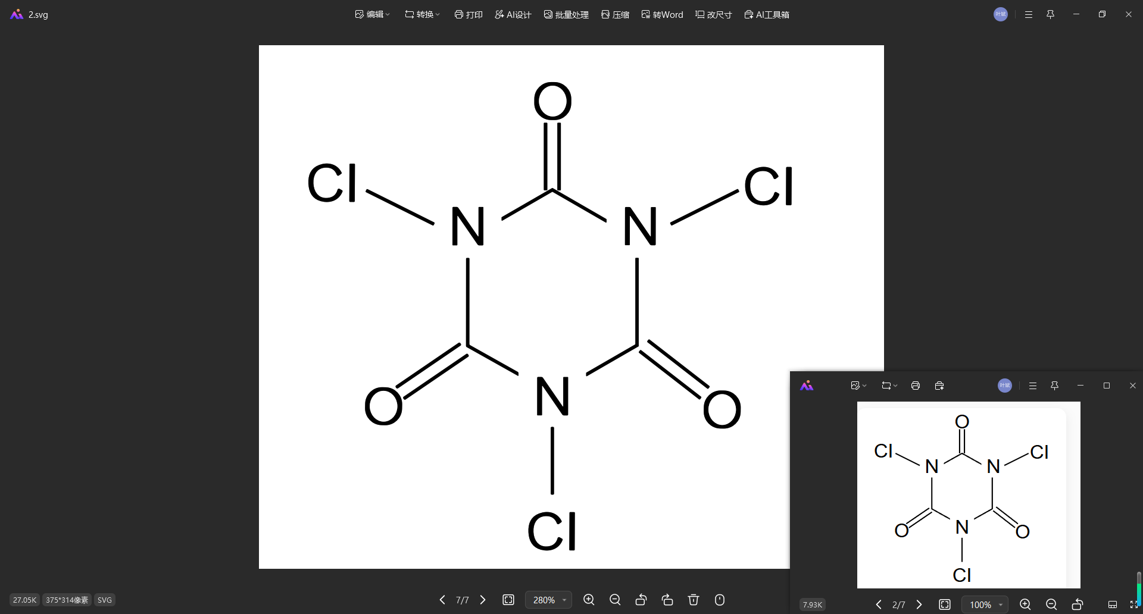
Task: Pin the small viewer window on top
Action: [x=1054, y=386]
